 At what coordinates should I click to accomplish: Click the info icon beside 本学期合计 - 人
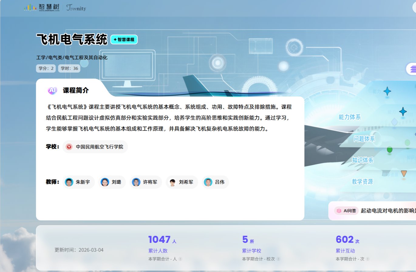point(180,259)
